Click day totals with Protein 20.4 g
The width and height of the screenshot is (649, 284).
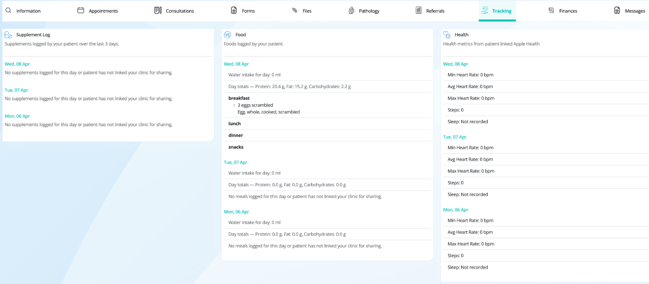328,87
